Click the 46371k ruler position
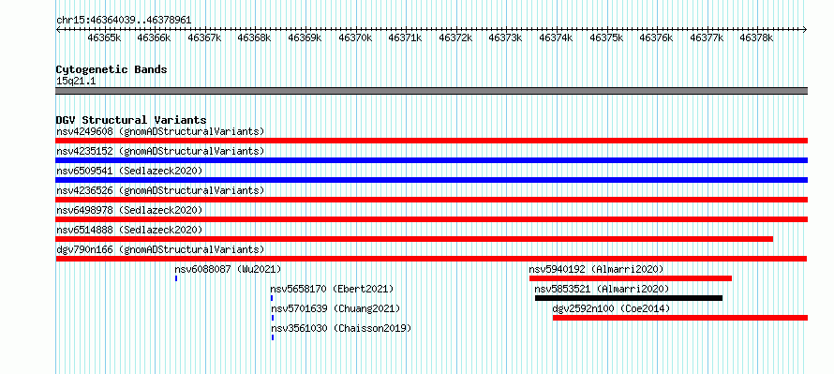 tap(405, 37)
